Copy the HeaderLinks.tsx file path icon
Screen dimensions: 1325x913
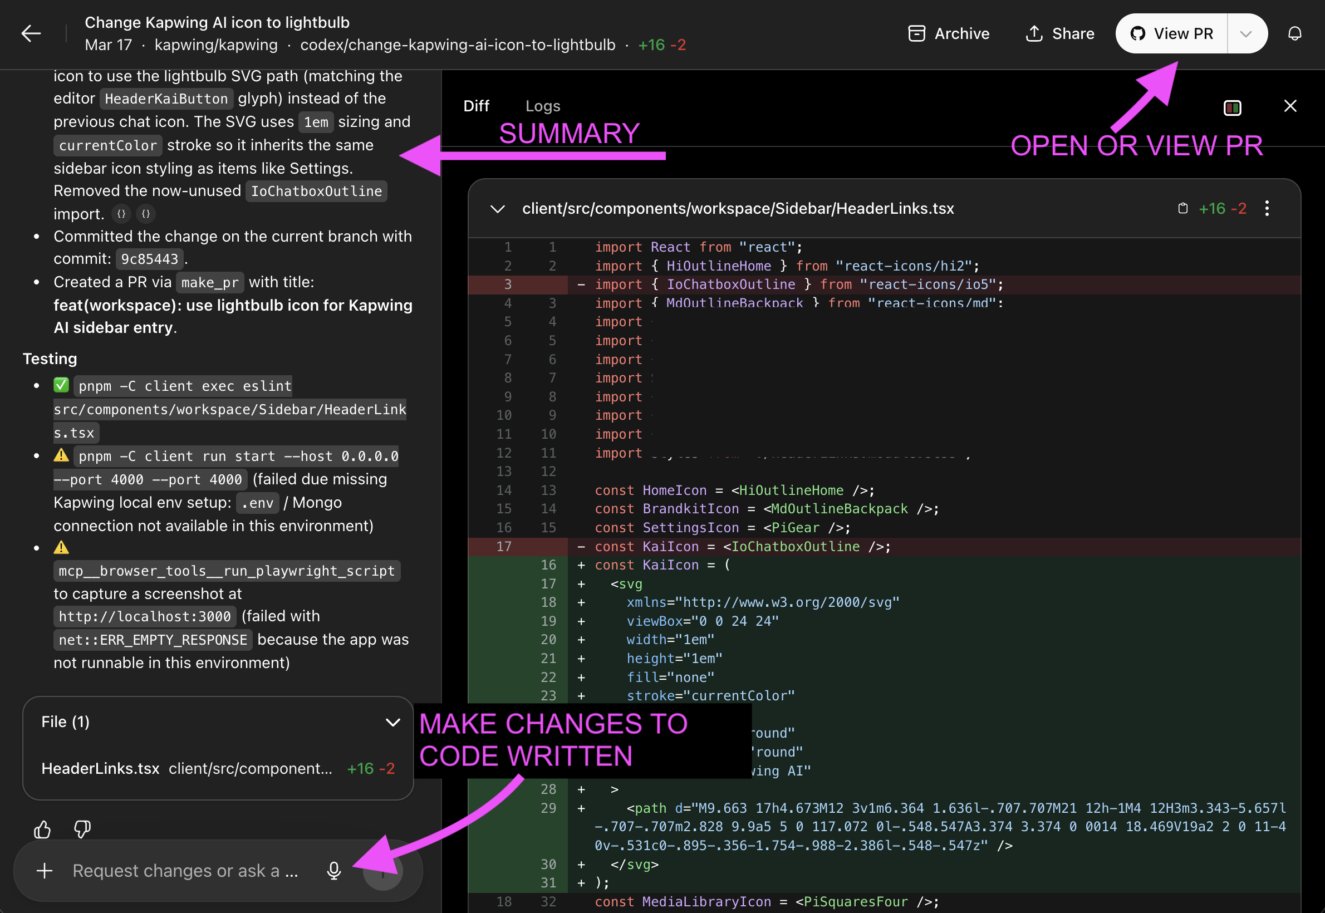pos(1182,208)
